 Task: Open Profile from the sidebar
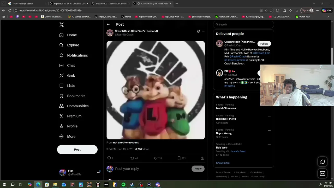pos(68,126)
